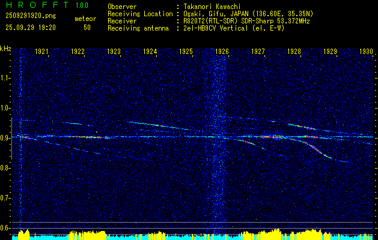Click the 0.6 kHz axis label
Image resolution: width=378 pixels, height=240 pixels.
5,228
